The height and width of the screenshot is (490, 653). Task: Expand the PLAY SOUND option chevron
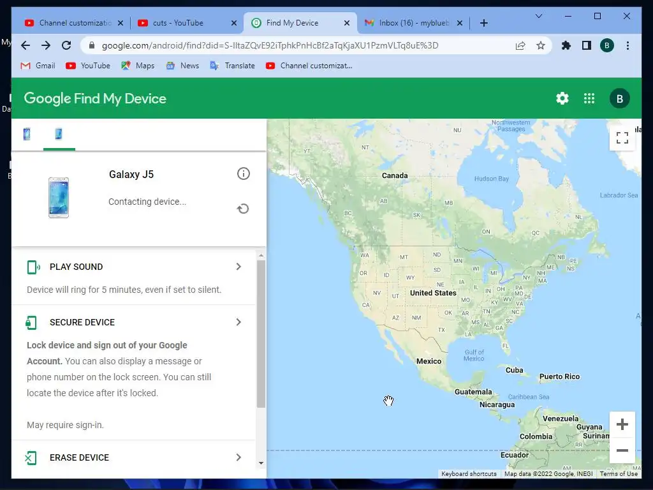coord(238,267)
